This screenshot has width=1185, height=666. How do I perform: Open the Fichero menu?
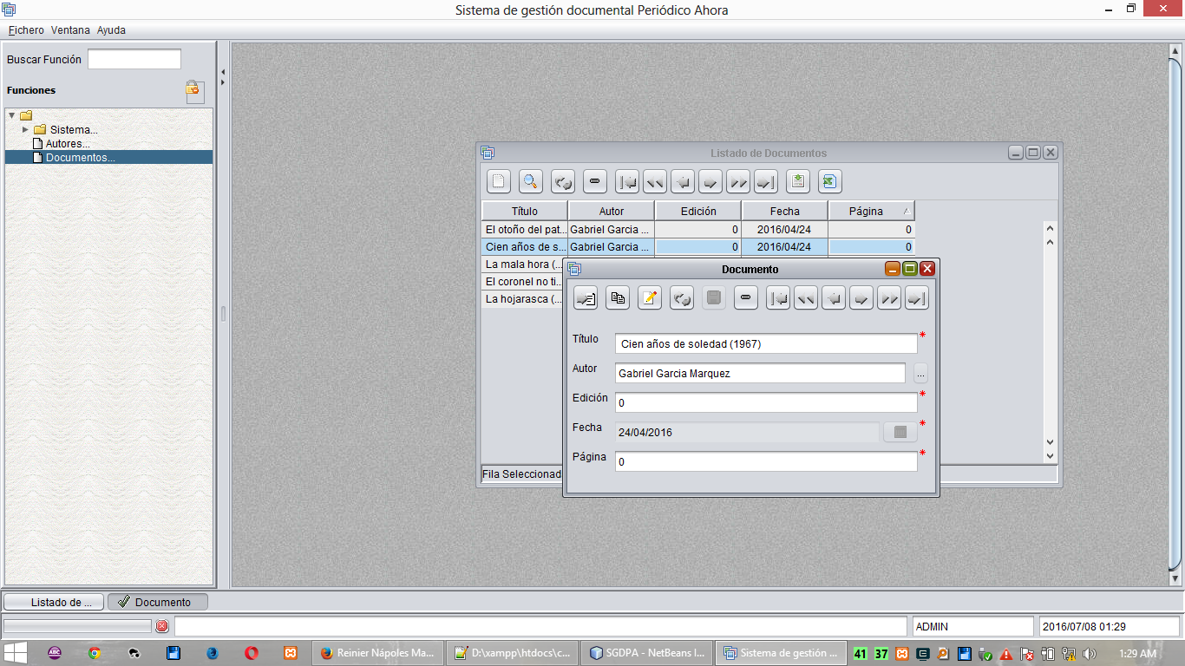coord(26,29)
